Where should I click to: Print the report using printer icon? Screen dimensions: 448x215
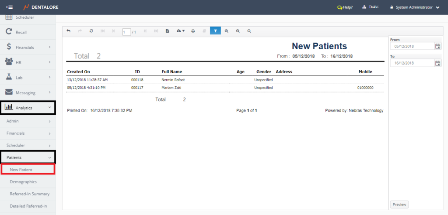193,31
